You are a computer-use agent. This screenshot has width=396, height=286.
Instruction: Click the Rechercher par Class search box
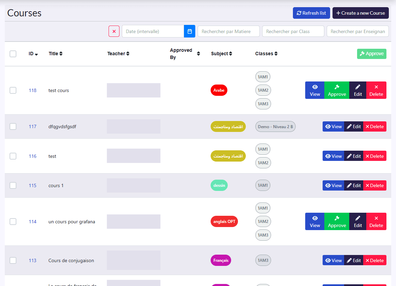(x=293, y=31)
